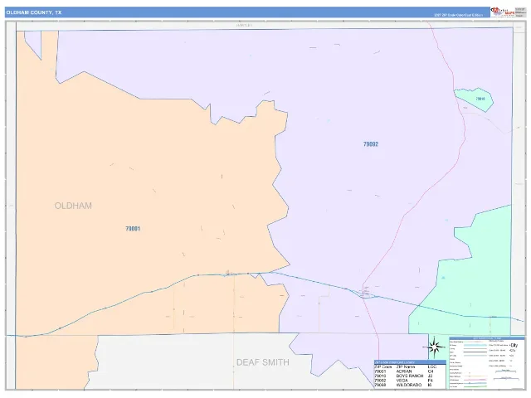Click the largest City sample in the legend
Image resolution: width=531 pixels, height=398 pixels.
click(514, 345)
